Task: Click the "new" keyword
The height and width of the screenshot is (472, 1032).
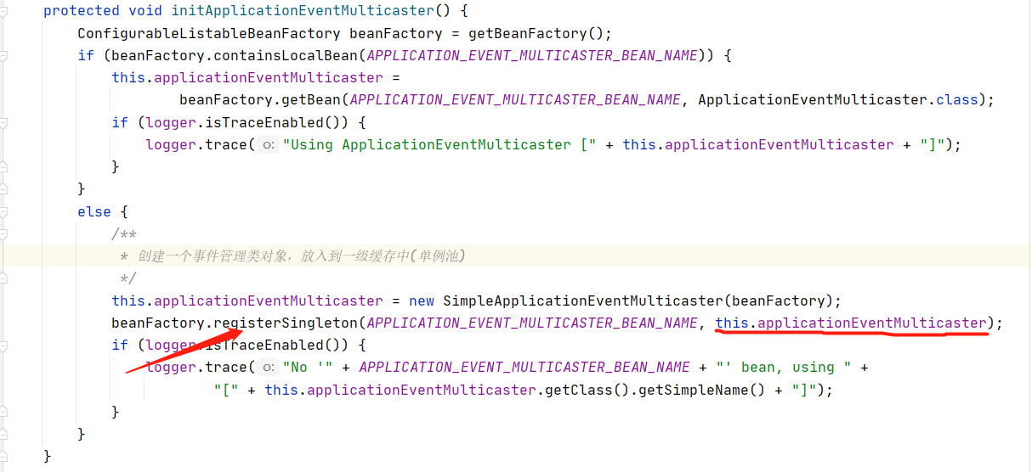Action: 422,301
